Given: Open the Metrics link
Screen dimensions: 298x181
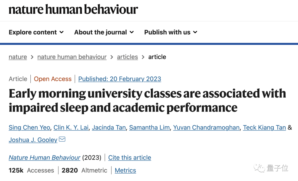Looking at the screenshot, I should pos(126,170).
